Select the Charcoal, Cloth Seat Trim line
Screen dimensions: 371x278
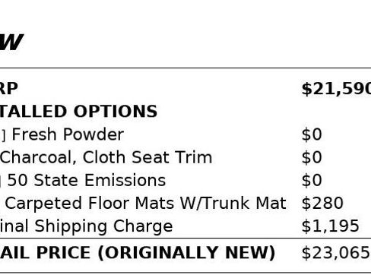click(106, 157)
